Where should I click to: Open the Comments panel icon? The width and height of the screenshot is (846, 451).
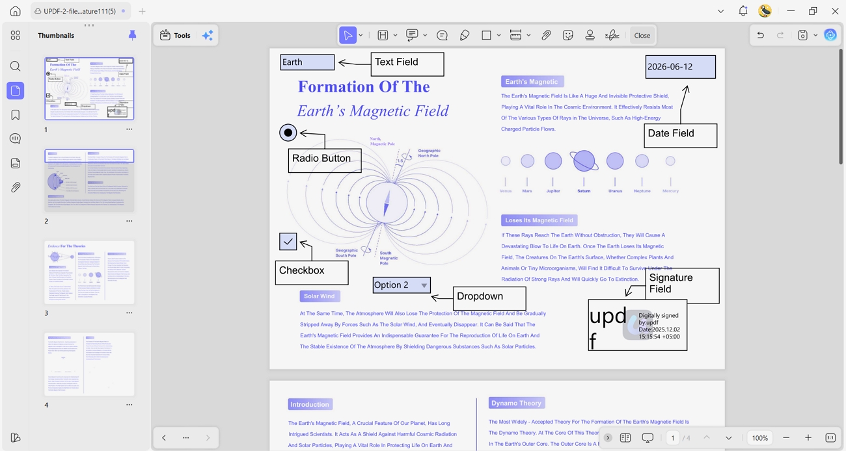point(16,138)
